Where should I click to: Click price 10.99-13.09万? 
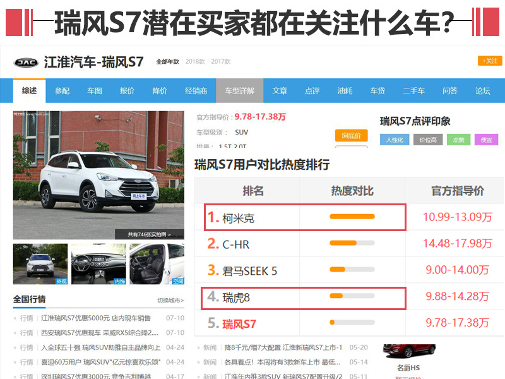pyautogui.click(x=457, y=217)
